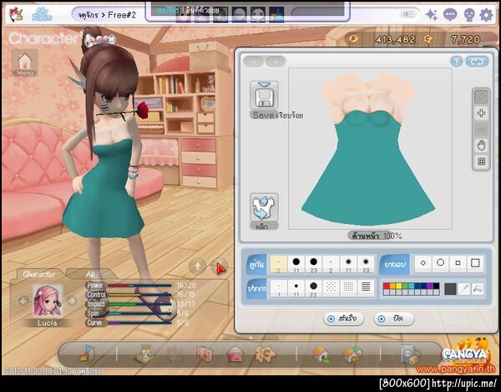Click the house with green arrow icon
501x392 pixels.
[321, 354]
